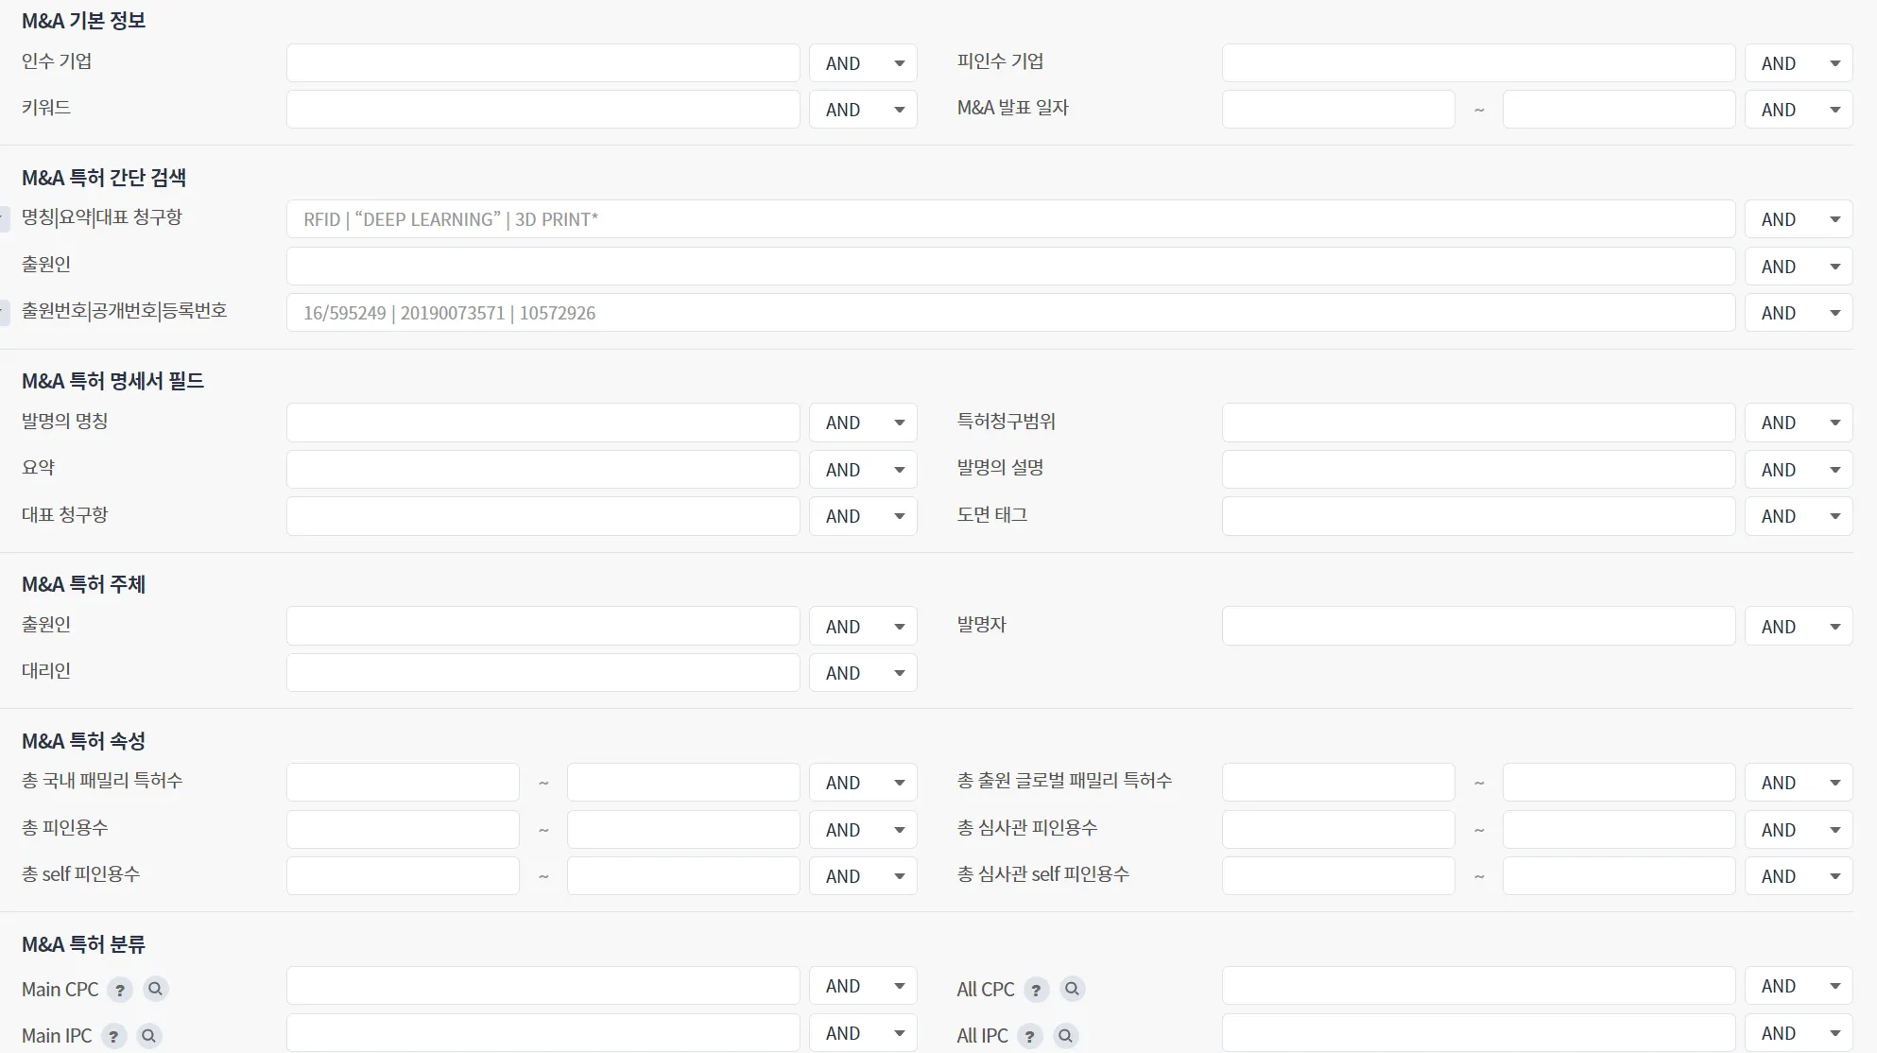The height and width of the screenshot is (1053, 1877).
Task: Click the 도면 태그 input field
Action: tap(1477, 516)
